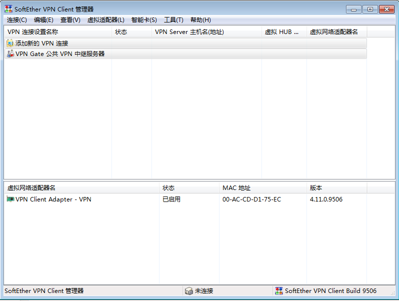Select the VPN Client Adapter - VPN row
This screenshot has height=301, width=399.
pyautogui.click(x=185, y=199)
